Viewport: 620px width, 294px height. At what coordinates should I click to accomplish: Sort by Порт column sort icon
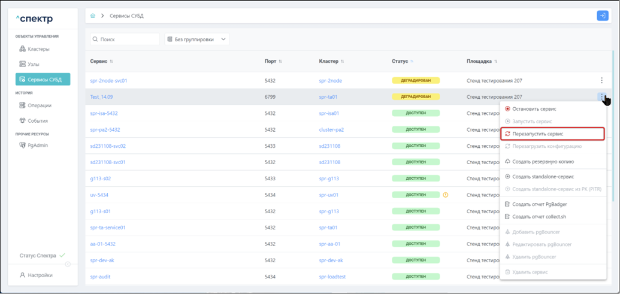click(x=280, y=61)
